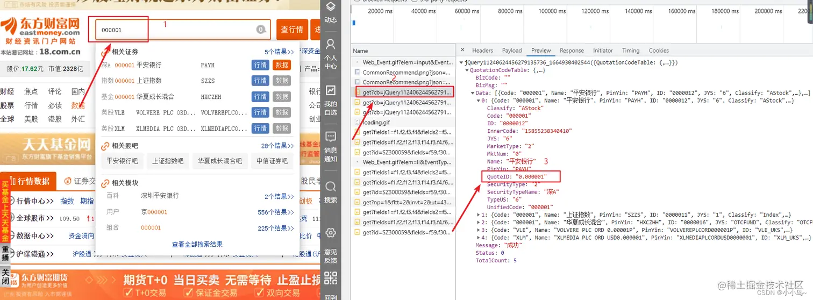
Task: Expand item 4 XLM object
Action: pos(479,238)
